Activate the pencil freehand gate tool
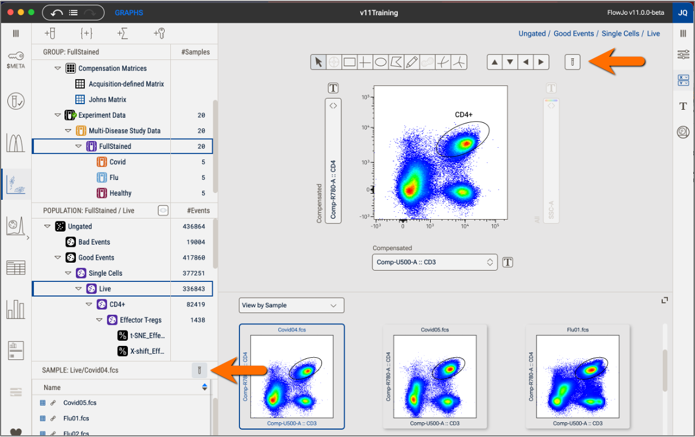 (x=412, y=62)
